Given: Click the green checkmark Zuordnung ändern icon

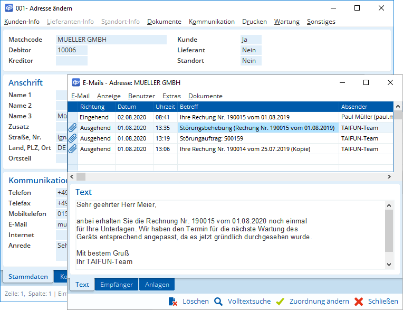Looking at the screenshot, I should tap(280, 302).
